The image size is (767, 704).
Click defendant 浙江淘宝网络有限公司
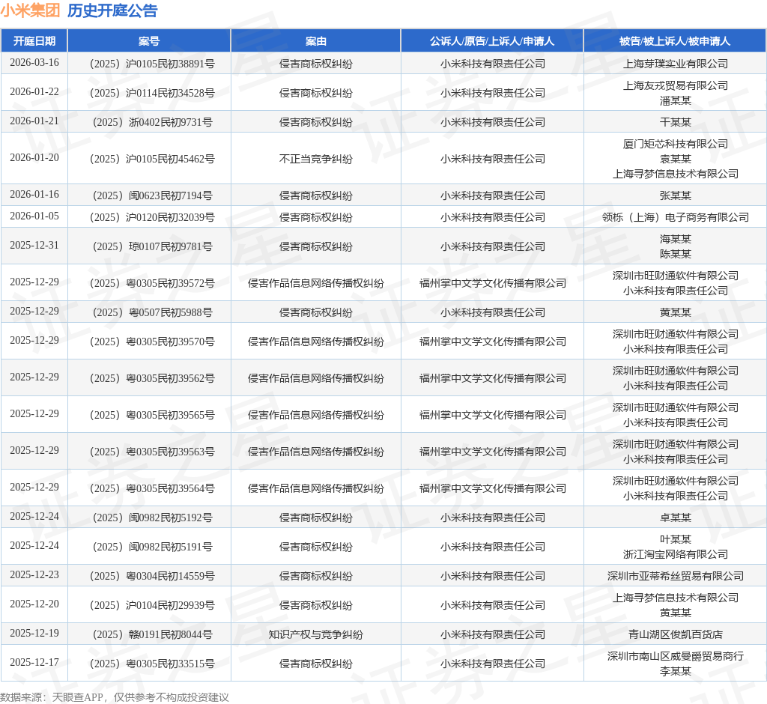pos(676,554)
